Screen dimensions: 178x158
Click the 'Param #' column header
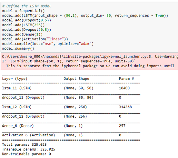(x=126, y=79)
